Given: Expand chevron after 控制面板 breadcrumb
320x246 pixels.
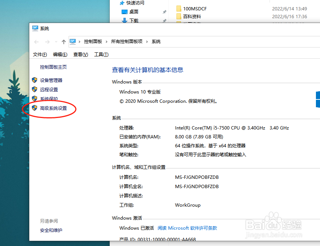Looking at the screenshot, I should pyautogui.click(x=106, y=42).
